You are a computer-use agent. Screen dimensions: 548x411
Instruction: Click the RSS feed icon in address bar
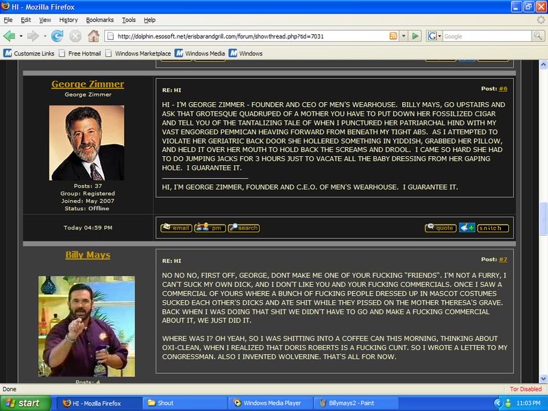tap(393, 36)
